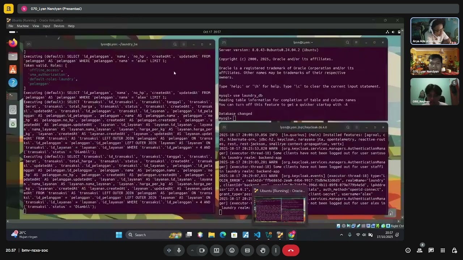Image resolution: width=463 pixels, height=260 pixels.
Task: Open Firefox from the Ubuntu dock
Action: [13, 43]
